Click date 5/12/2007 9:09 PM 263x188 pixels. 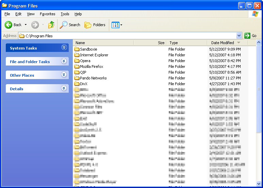pyautogui.click(x=225, y=49)
